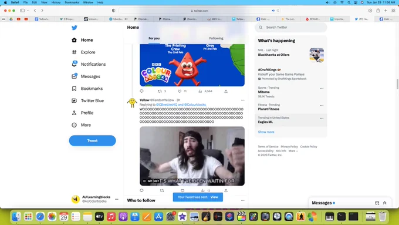
Task: Open the @CBeebiesHQ mention link
Action: [x=167, y=105]
